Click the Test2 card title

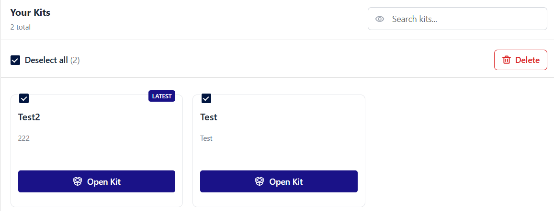tap(29, 117)
